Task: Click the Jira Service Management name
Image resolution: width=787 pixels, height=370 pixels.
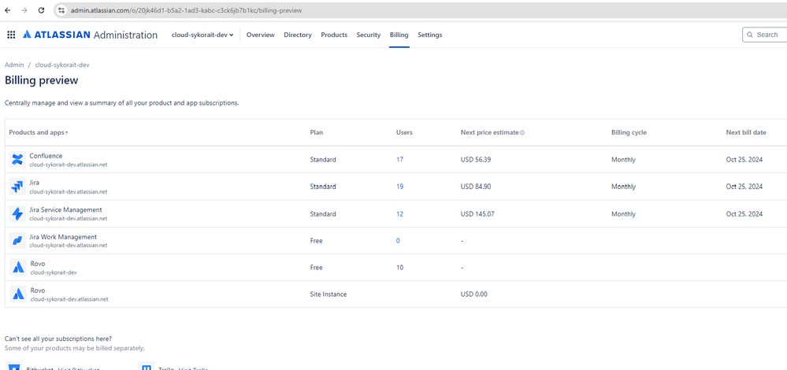Action: [x=65, y=209]
